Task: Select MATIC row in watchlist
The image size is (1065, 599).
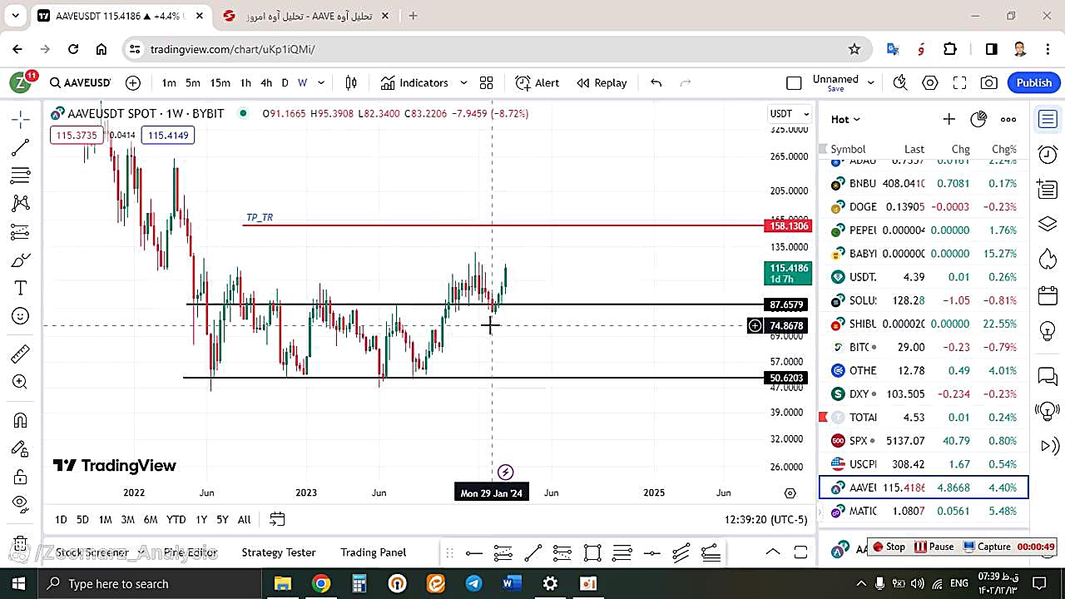Action: 924,511
